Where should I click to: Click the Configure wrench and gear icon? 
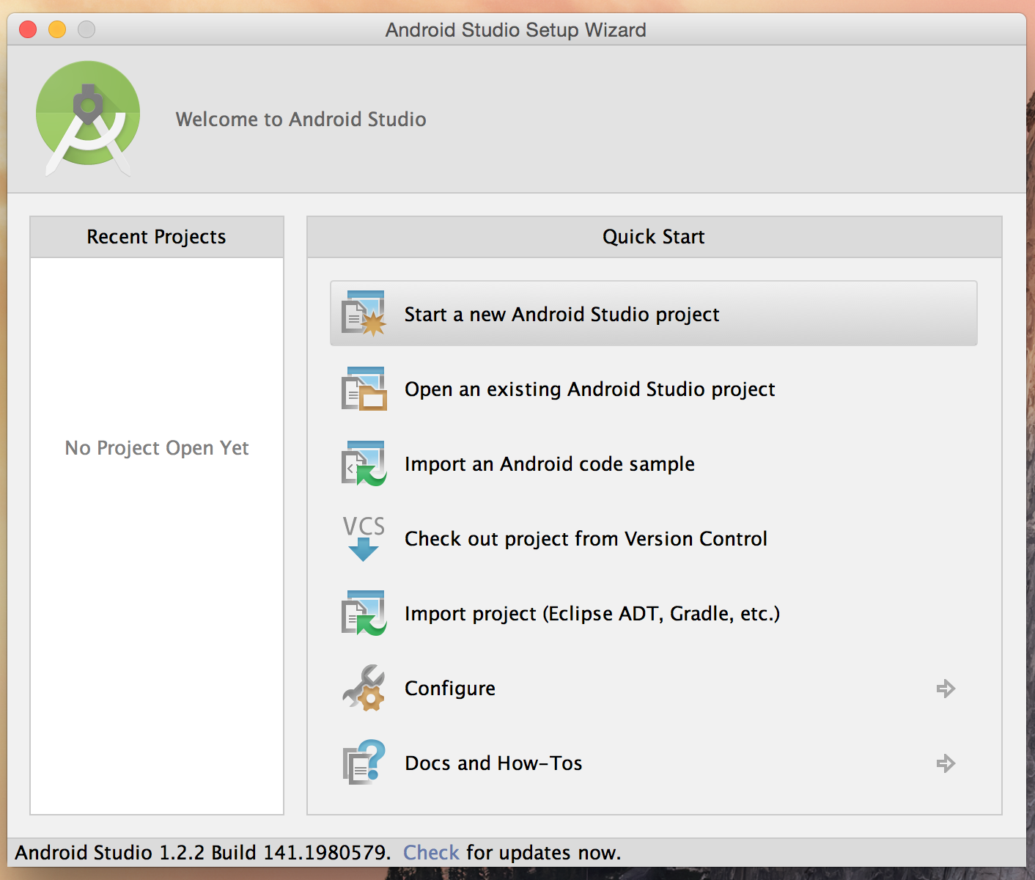364,688
